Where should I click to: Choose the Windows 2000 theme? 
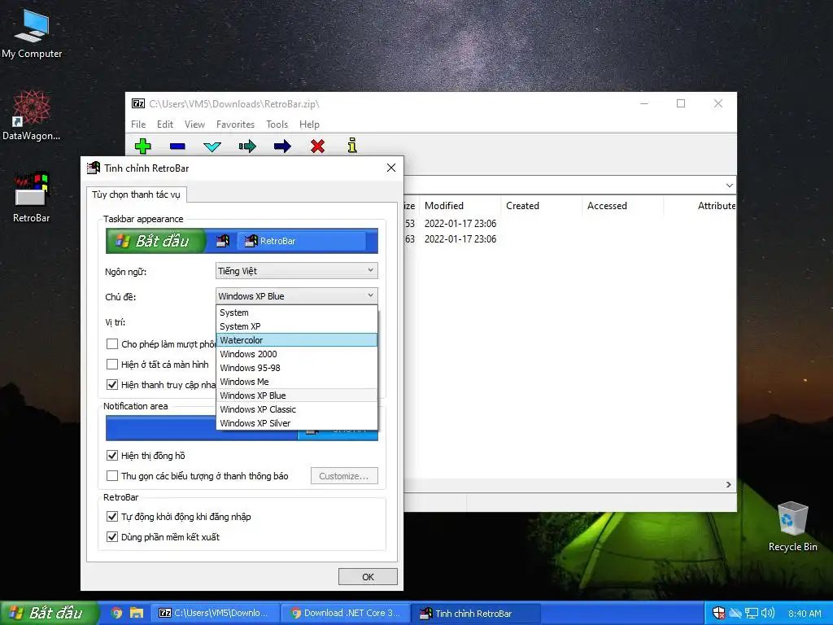(x=297, y=354)
